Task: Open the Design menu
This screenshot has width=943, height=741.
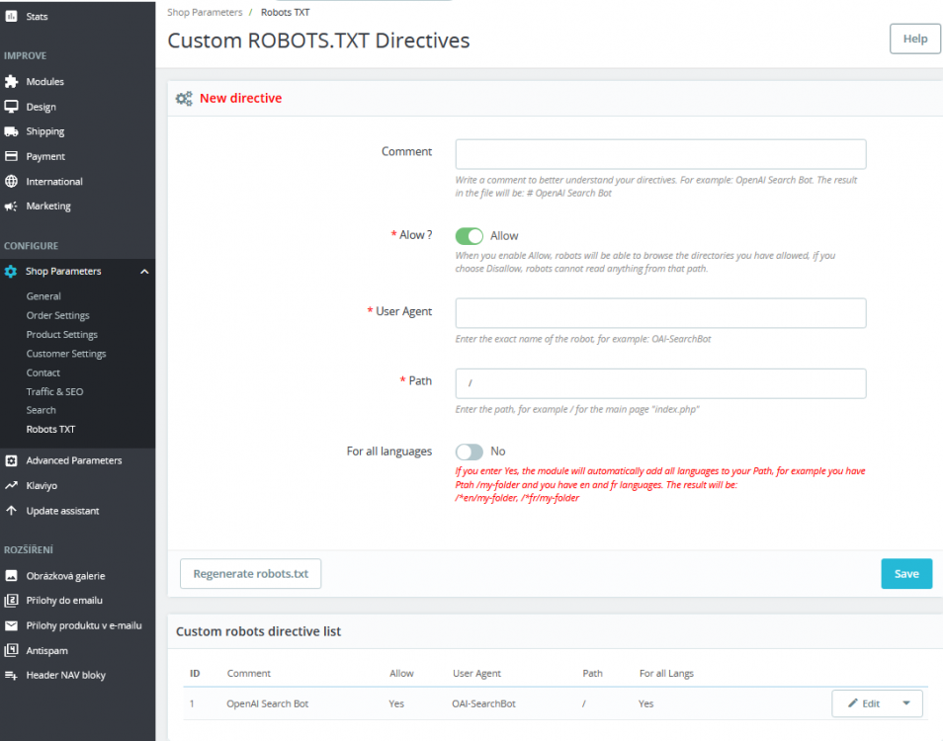Action: 41,107
